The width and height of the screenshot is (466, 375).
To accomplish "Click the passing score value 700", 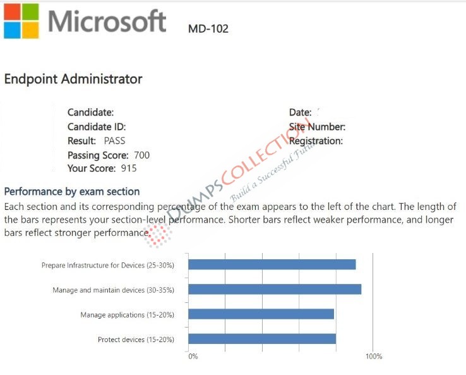I will point(142,155).
